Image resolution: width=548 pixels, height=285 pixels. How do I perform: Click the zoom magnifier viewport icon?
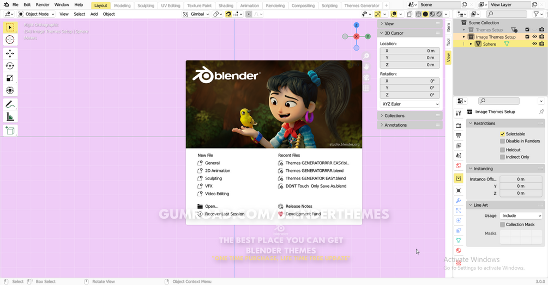pyautogui.click(x=366, y=56)
